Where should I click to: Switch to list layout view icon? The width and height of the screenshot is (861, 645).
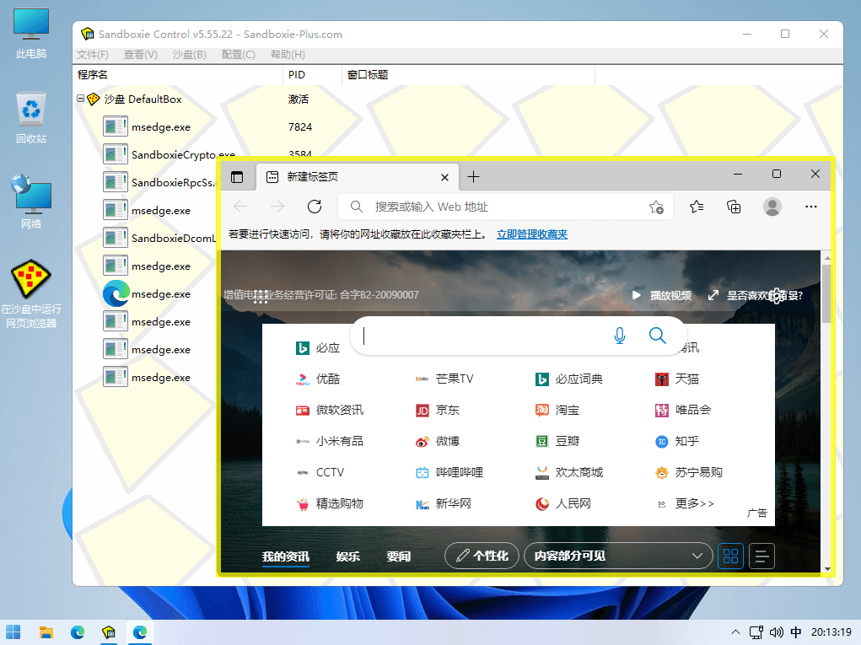pos(761,556)
